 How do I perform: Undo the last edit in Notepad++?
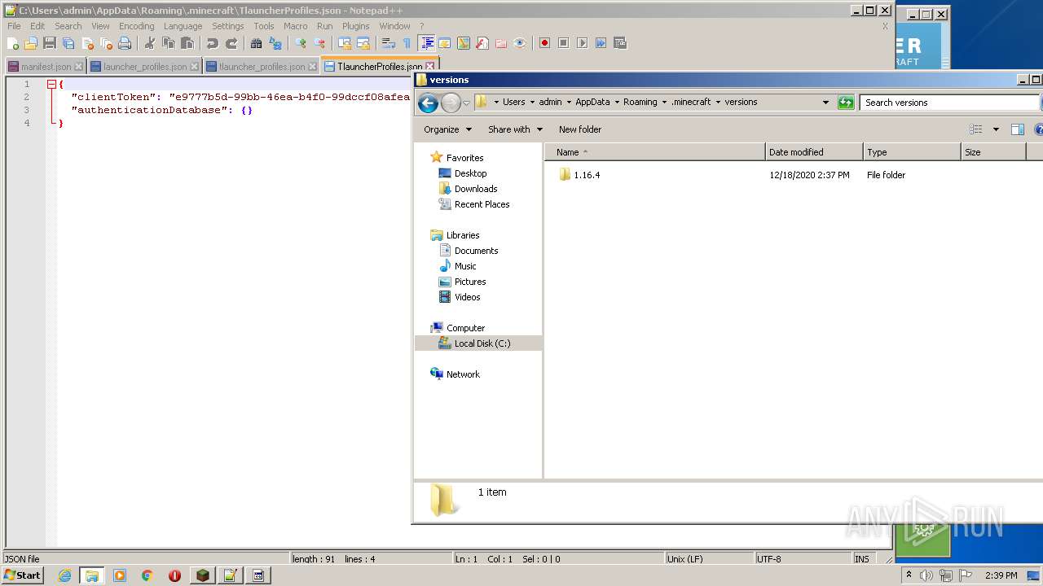[213, 43]
